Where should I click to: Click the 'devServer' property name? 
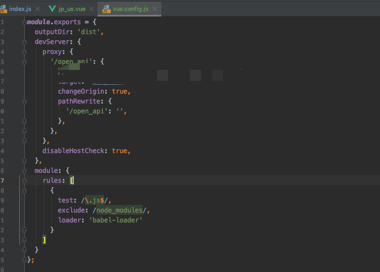point(52,42)
